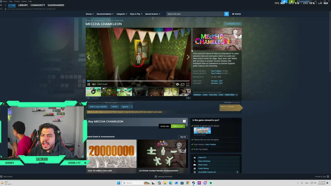The width and height of the screenshot is (331, 186).
Task: Click the Ignore button
Action: pyautogui.click(x=125, y=107)
